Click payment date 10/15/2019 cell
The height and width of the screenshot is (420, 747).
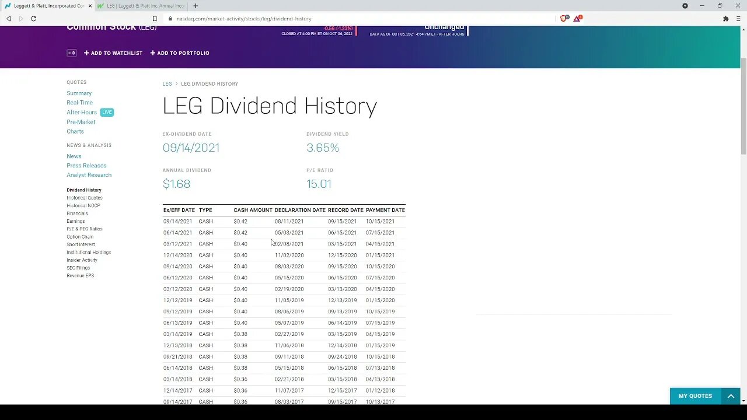(380, 311)
